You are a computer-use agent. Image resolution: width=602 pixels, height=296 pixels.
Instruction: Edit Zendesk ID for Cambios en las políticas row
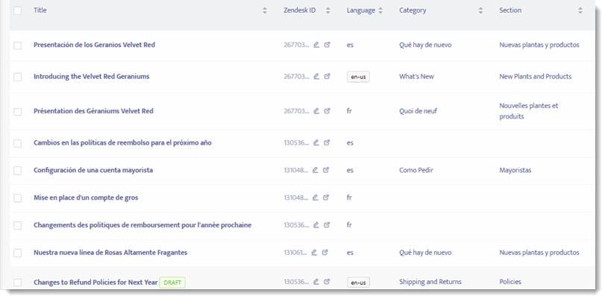point(316,143)
